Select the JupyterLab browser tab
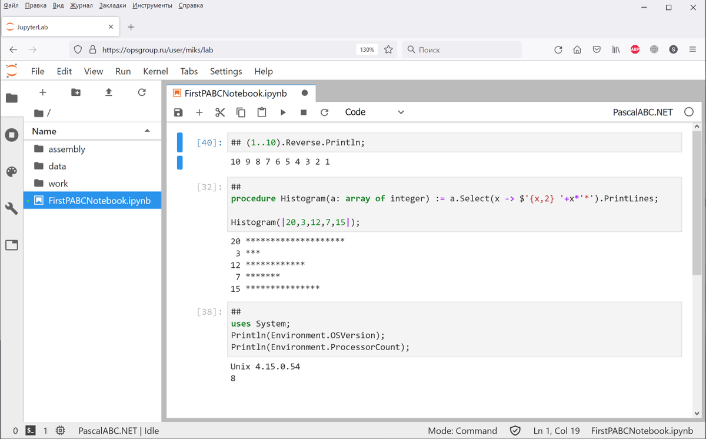Screen dimensions: 706x439 pos(61,27)
